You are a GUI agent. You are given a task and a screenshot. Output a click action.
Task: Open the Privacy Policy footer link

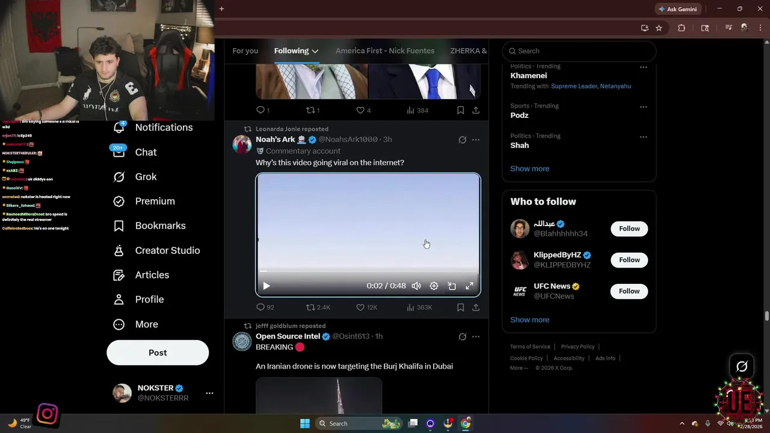tap(577, 346)
